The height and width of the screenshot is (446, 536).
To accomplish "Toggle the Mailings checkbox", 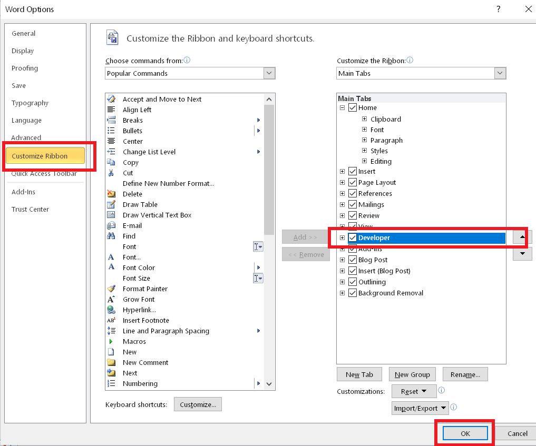I will pyautogui.click(x=353, y=204).
